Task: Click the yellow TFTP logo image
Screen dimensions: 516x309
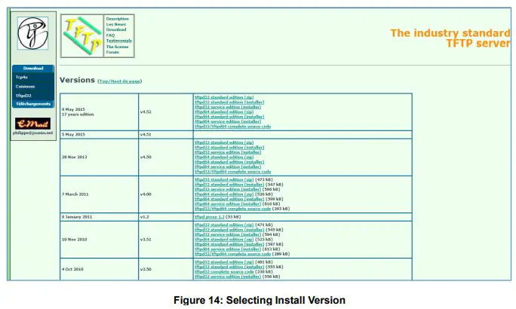Action: tap(81, 35)
